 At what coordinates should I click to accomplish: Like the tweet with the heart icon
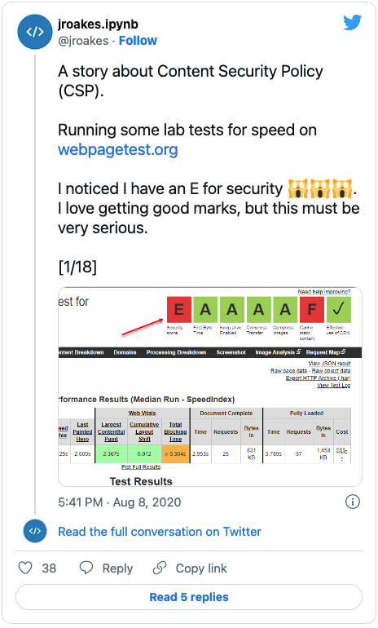point(25,568)
